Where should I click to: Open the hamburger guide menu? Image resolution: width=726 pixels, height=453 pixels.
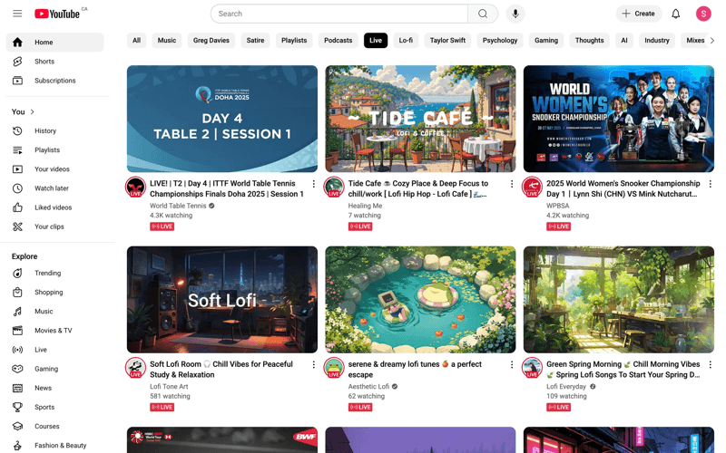pos(17,14)
